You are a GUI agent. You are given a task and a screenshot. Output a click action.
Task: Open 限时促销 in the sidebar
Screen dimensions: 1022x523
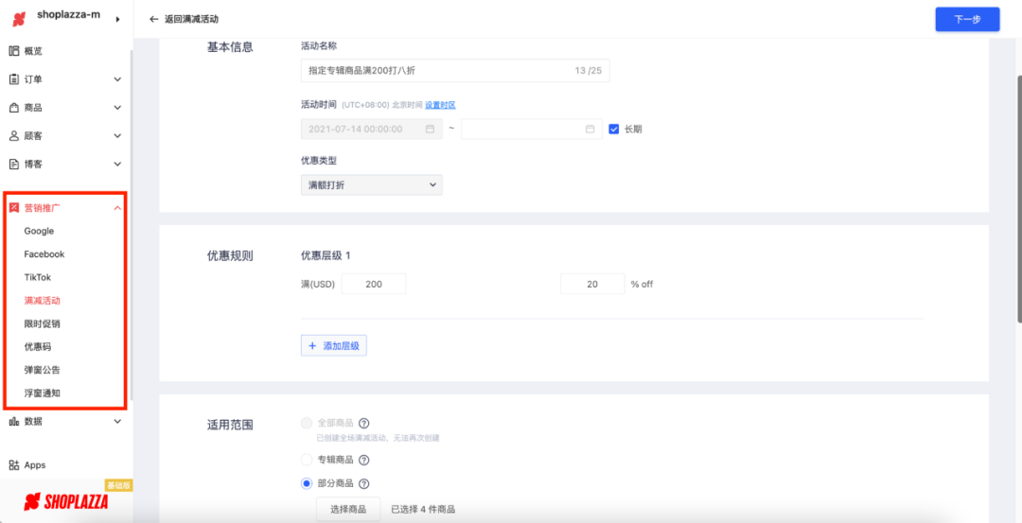point(43,323)
